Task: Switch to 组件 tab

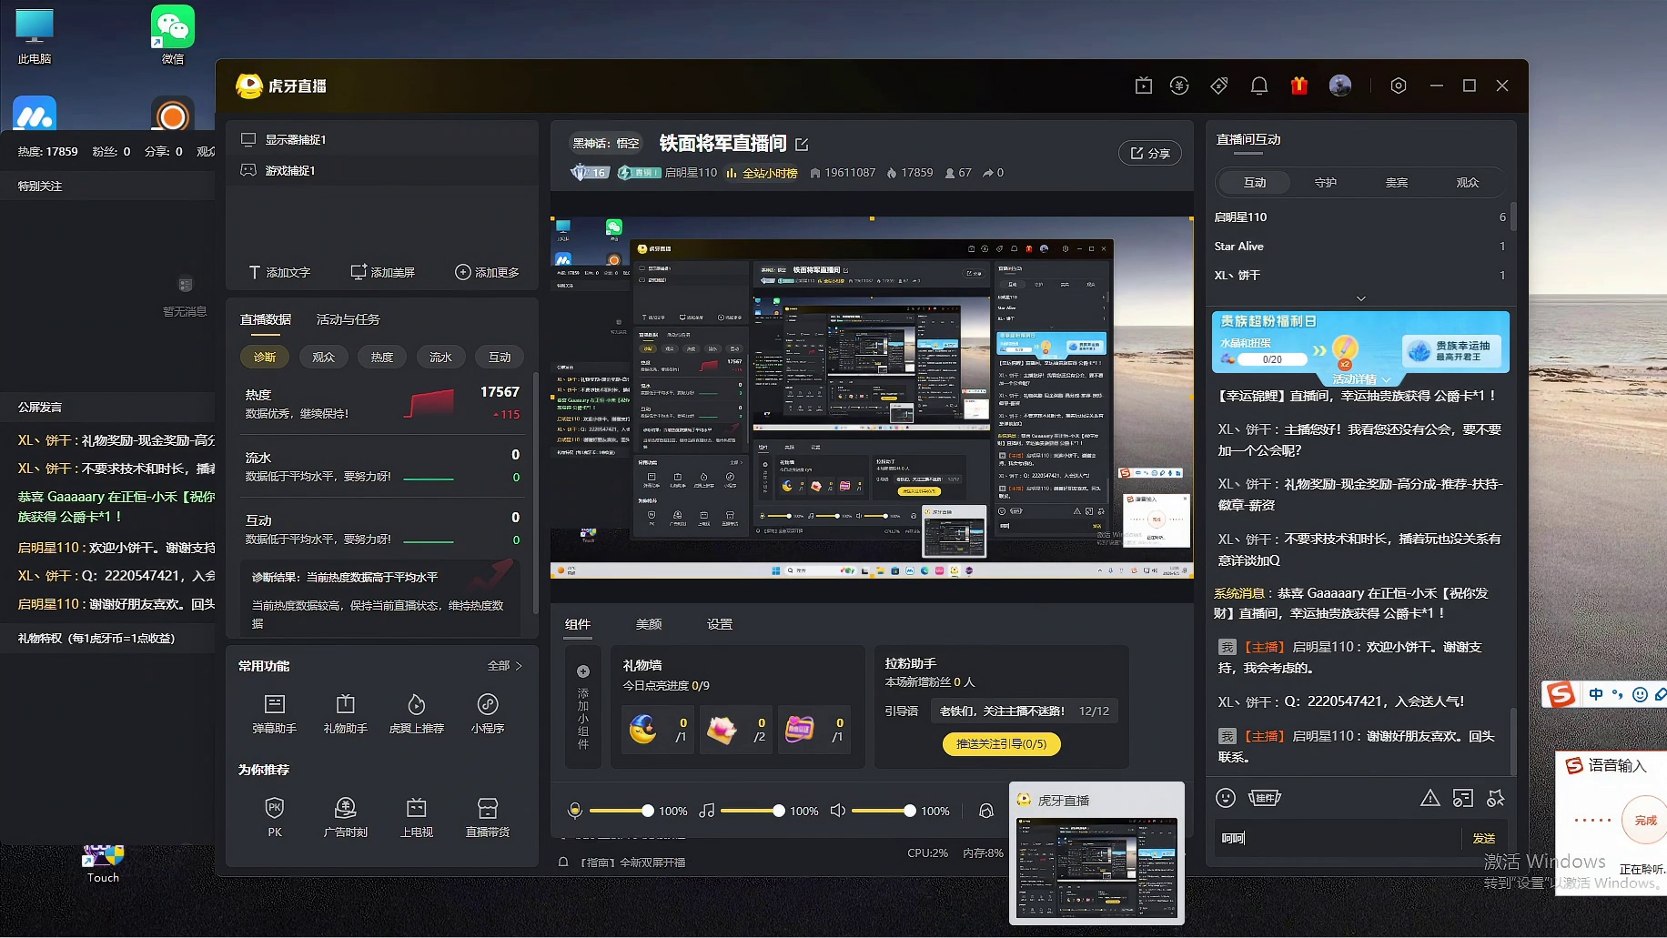Action: click(x=578, y=624)
